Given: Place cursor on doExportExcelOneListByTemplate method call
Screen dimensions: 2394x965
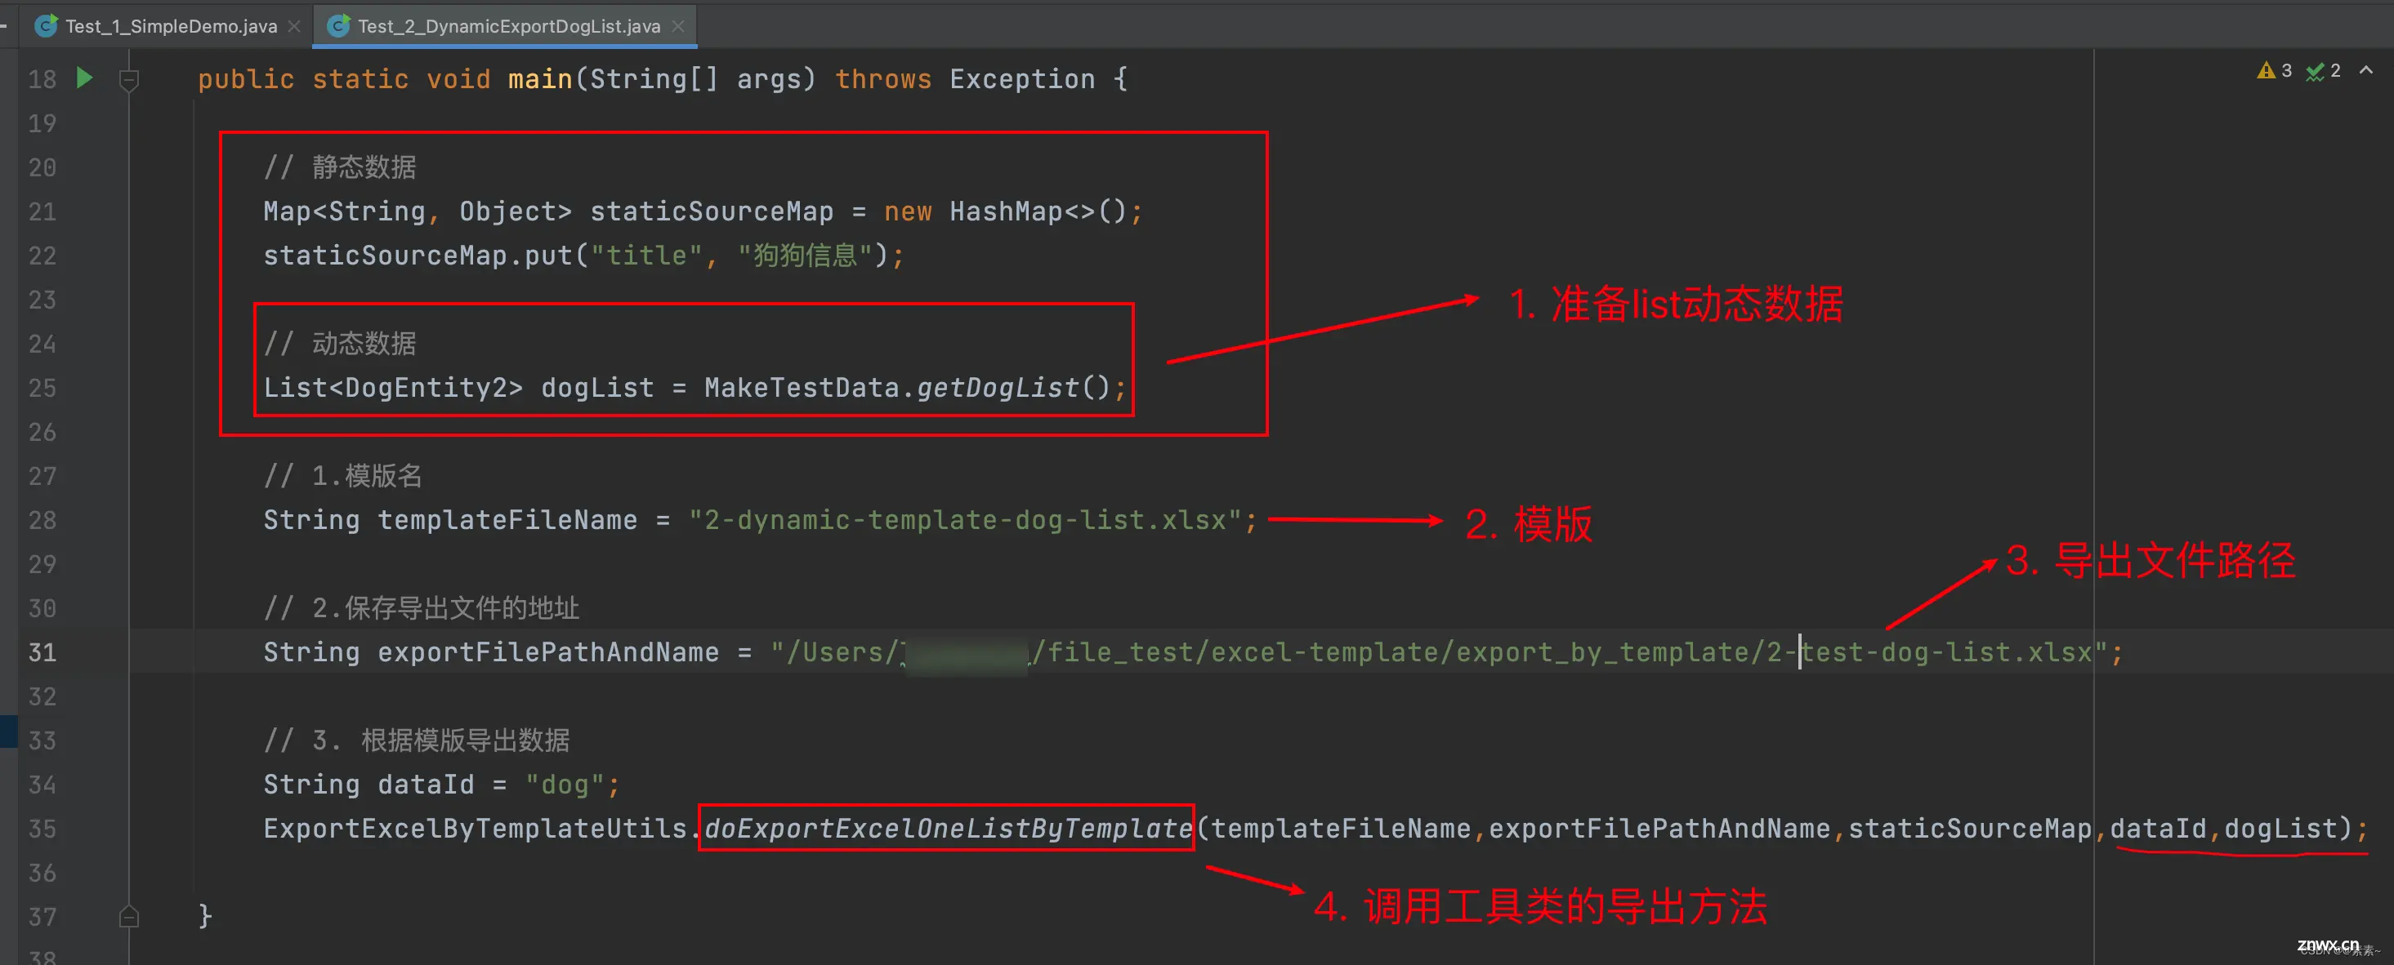Looking at the screenshot, I should (x=948, y=828).
